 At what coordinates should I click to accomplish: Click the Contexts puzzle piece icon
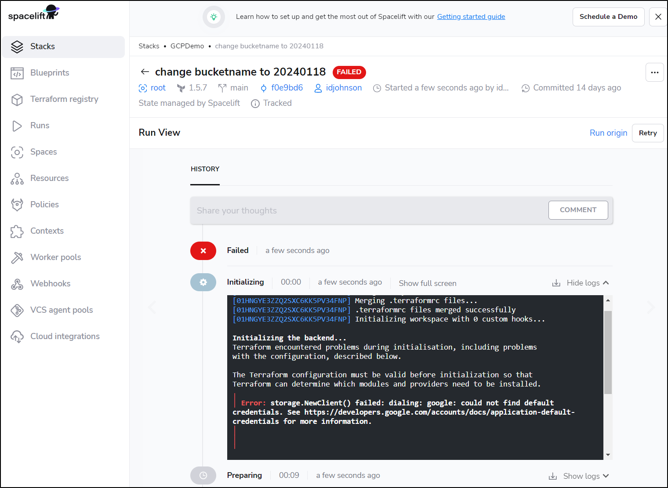coord(17,231)
